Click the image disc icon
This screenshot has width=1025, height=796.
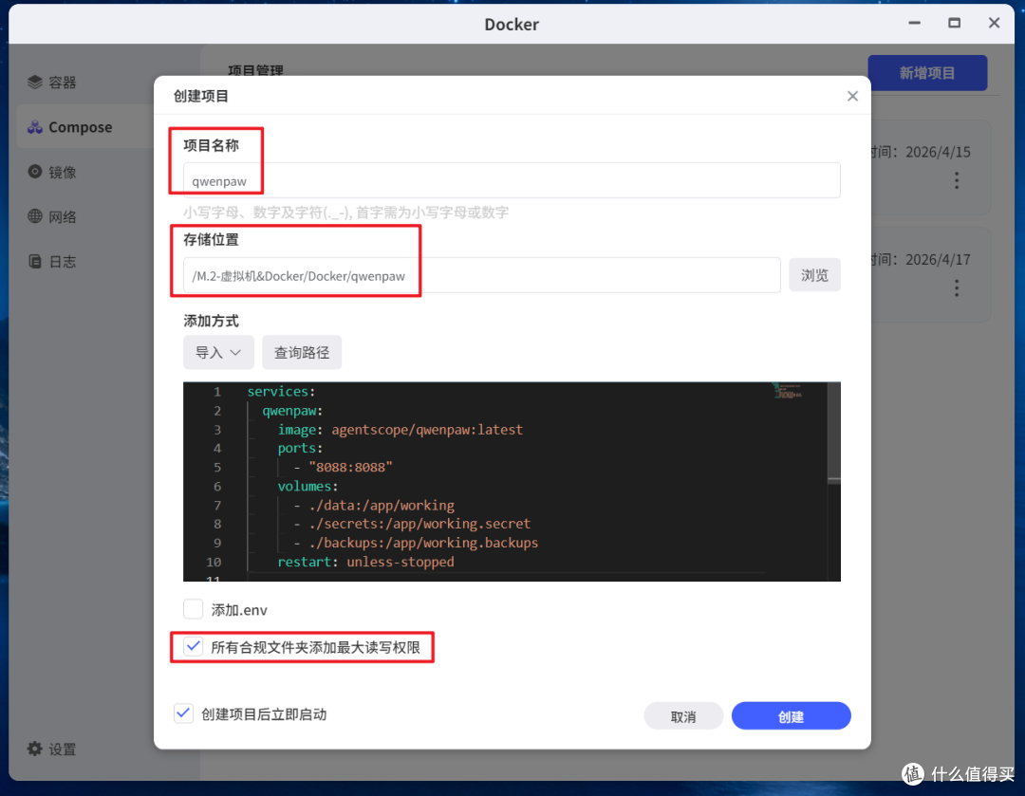coord(35,171)
